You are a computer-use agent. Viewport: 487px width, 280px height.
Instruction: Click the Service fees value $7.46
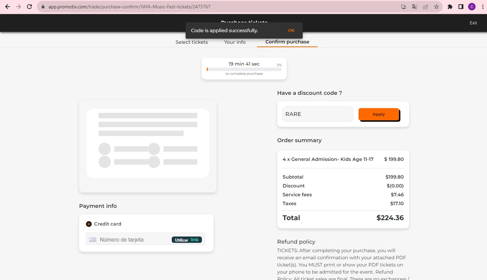397,195
